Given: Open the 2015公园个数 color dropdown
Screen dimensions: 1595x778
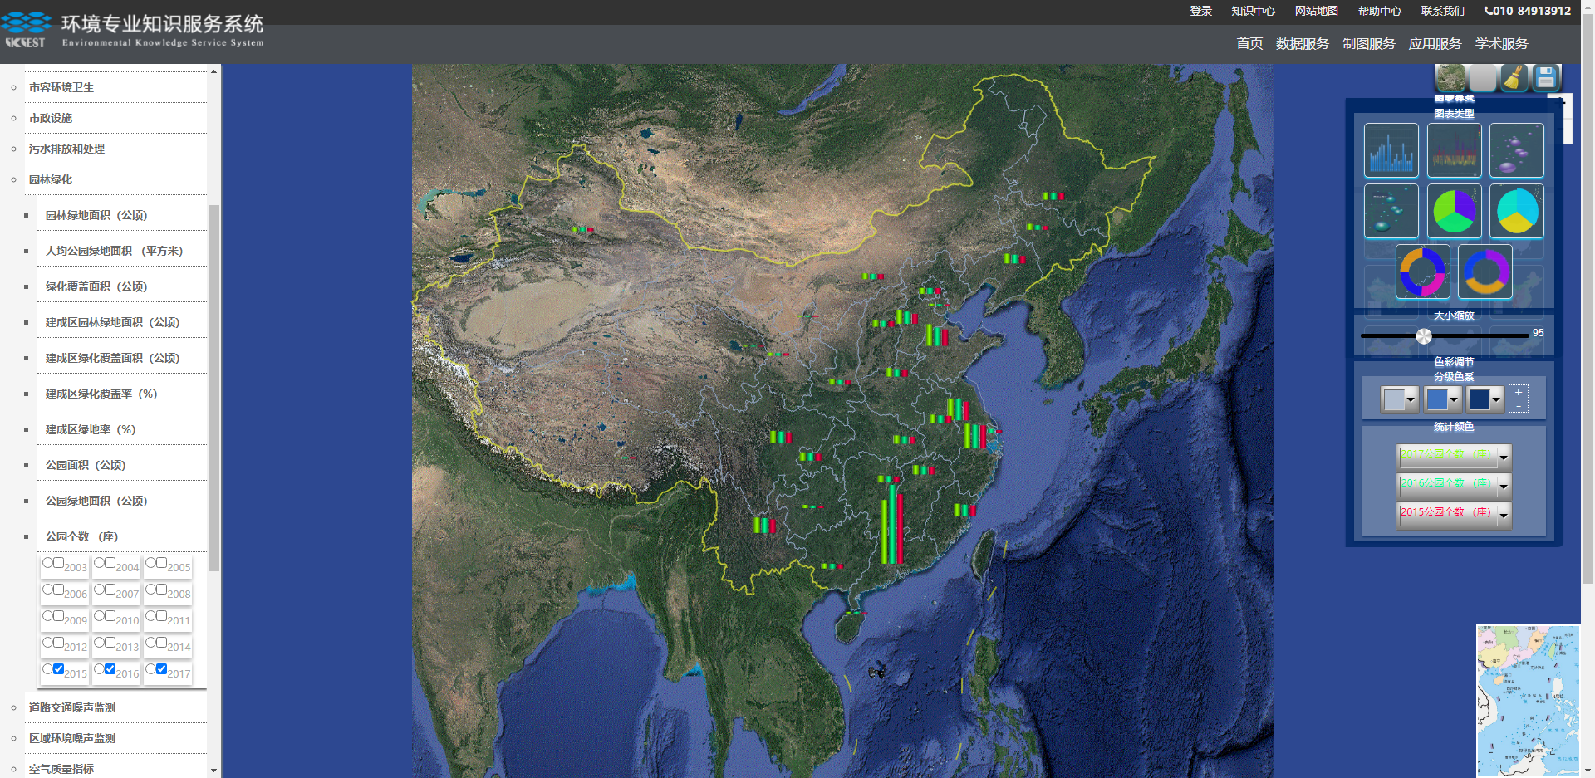Looking at the screenshot, I should (x=1503, y=515).
